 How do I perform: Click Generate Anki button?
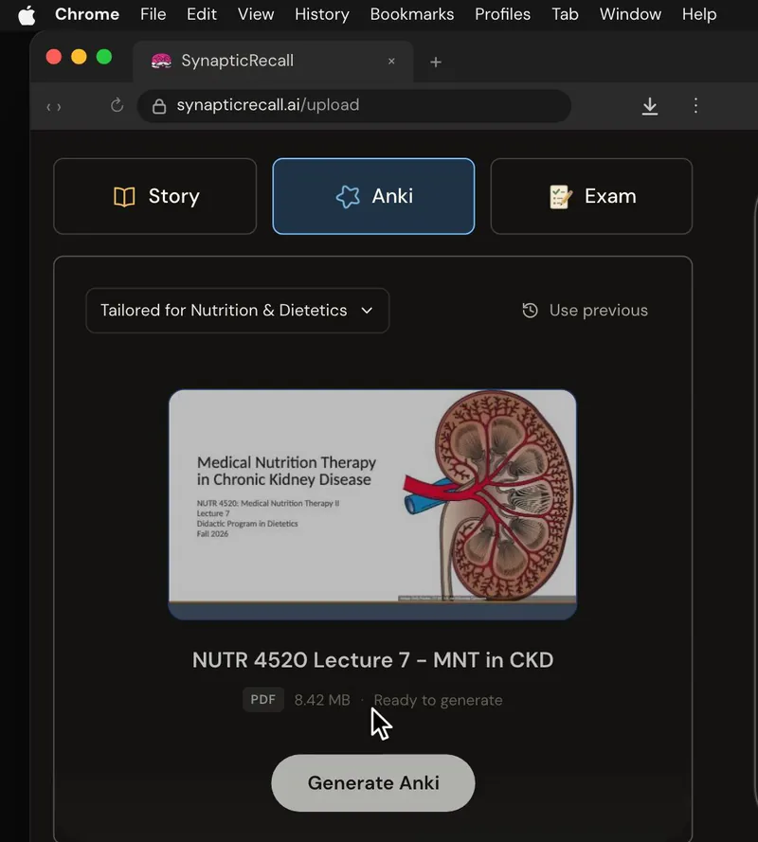click(373, 783)
